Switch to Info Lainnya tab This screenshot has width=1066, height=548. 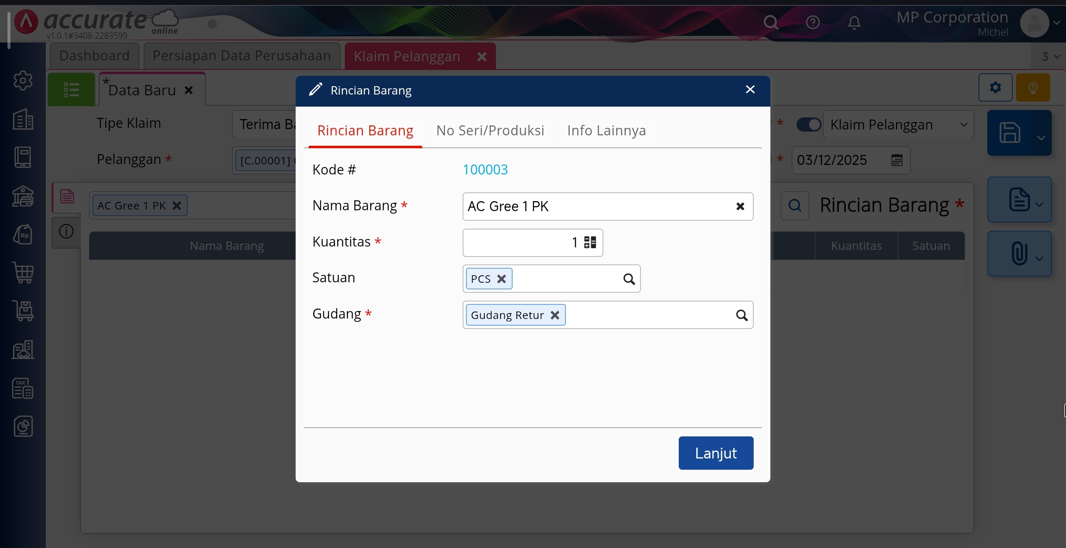coord(606,131)
